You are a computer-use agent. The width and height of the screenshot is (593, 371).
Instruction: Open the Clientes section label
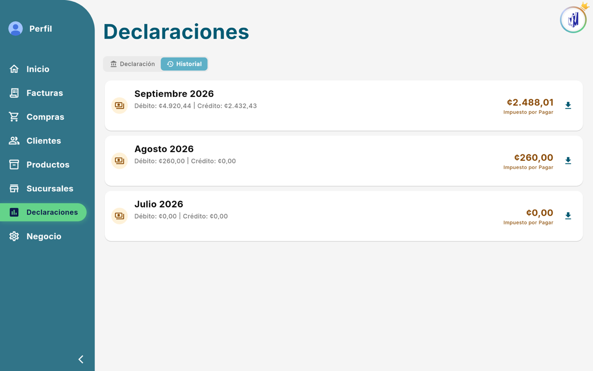(44, 141)
